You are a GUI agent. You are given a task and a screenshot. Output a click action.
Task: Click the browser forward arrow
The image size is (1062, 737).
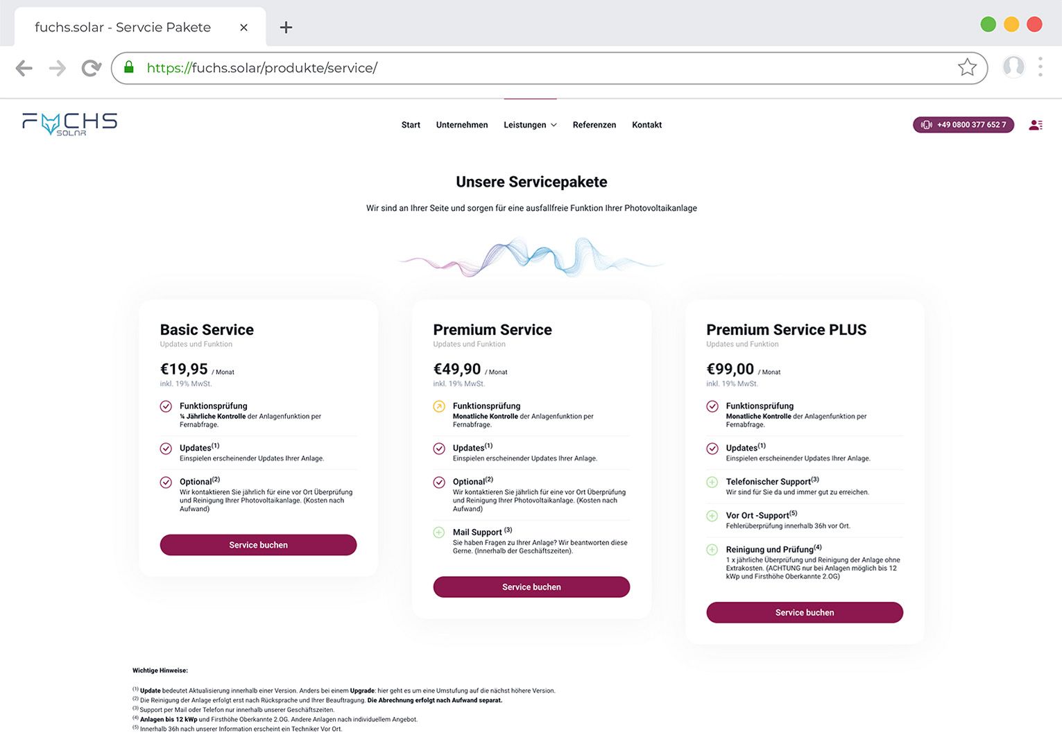pos(58,68)
